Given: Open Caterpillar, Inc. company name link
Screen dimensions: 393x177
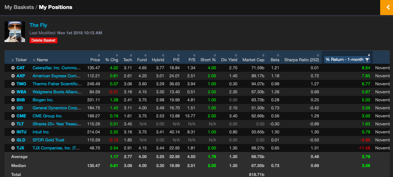Looking at the screenshot, I should [57, 68].
